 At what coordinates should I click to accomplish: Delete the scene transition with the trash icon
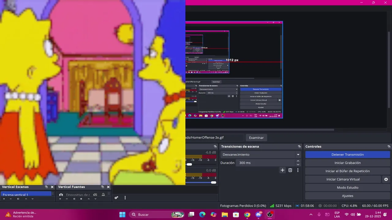290,170
